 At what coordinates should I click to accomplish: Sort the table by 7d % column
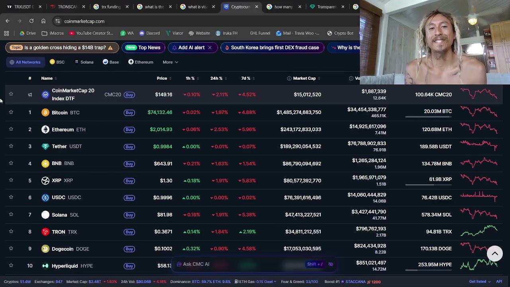click(248, 79)
